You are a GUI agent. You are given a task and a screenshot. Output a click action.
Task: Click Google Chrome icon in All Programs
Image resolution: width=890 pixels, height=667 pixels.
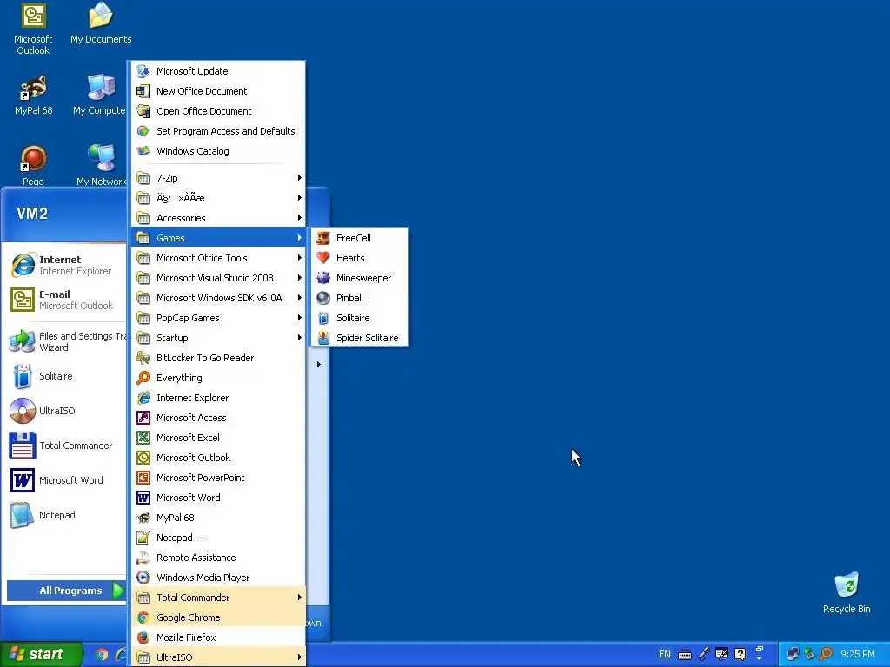[x=143, y=617]
